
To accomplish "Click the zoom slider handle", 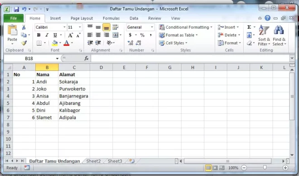I will pos(265,167).
